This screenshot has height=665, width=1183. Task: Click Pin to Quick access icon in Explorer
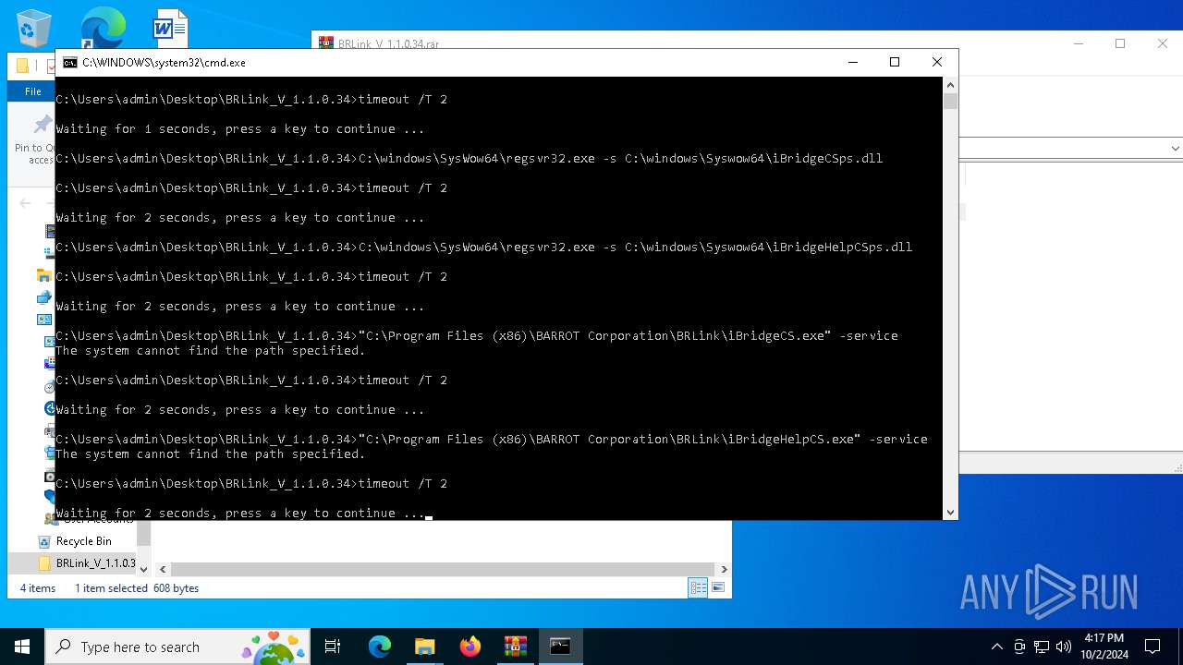(43, 124)
